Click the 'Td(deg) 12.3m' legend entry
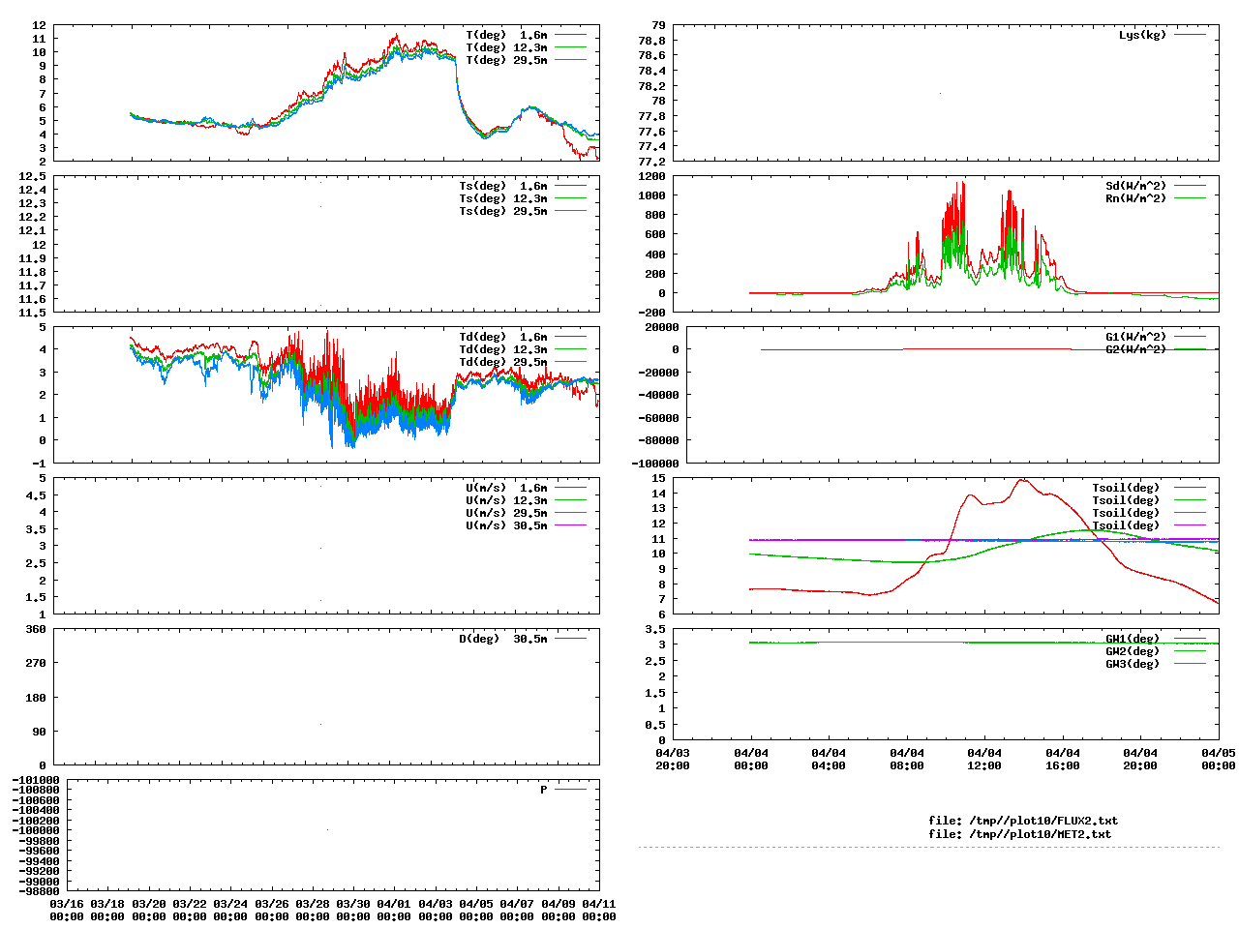The width and height of the screenshot is (1239, 929). pyautogui.click(x=503, y=349)
